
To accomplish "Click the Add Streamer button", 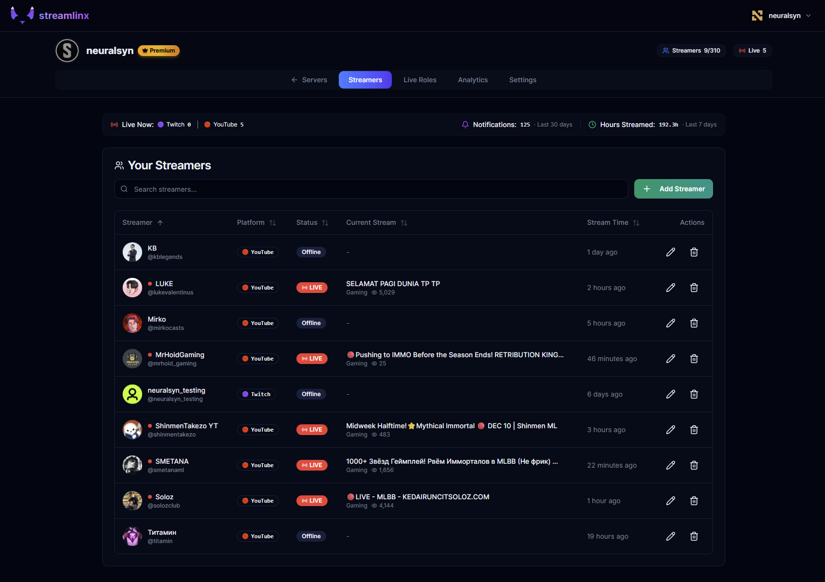I will tap(673, 189).
